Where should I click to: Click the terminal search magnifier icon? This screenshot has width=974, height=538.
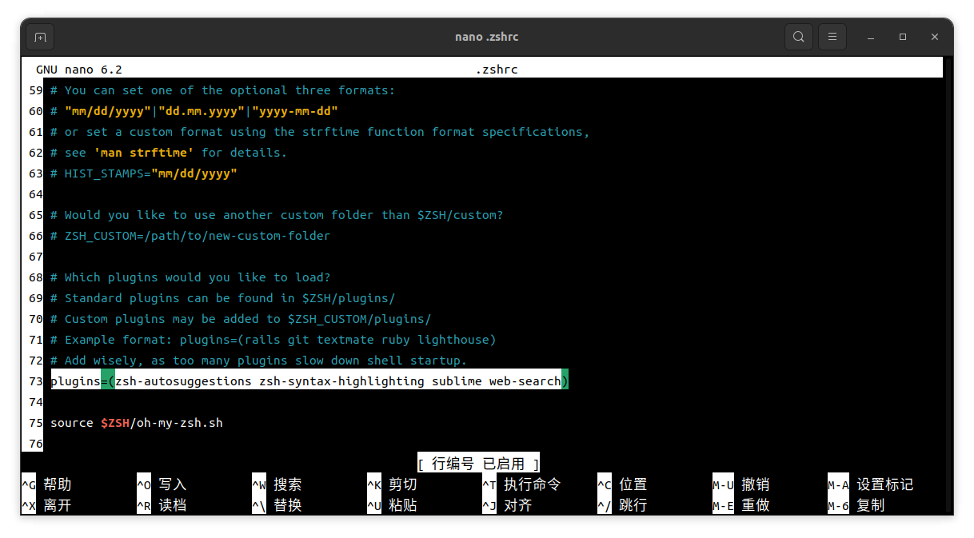coord(798,37)
